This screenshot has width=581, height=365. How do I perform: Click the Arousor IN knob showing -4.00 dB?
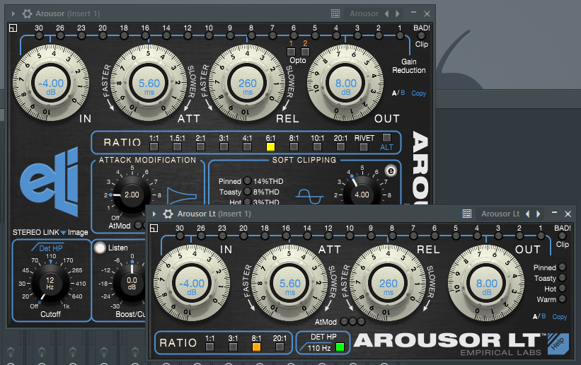(51, 83)
